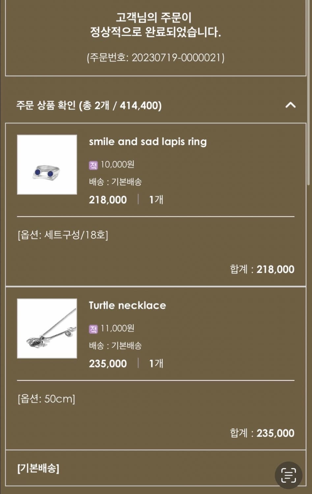This screenshot has width=312, height=494.
Task: Click the purple 적 icon beside 11,000원
Action: tap(93, 329)
